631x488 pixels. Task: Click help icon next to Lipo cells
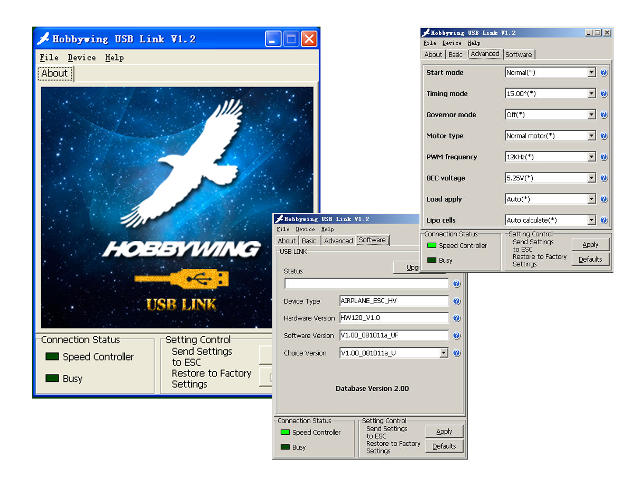pyautogui.click(x=604, y=220)
